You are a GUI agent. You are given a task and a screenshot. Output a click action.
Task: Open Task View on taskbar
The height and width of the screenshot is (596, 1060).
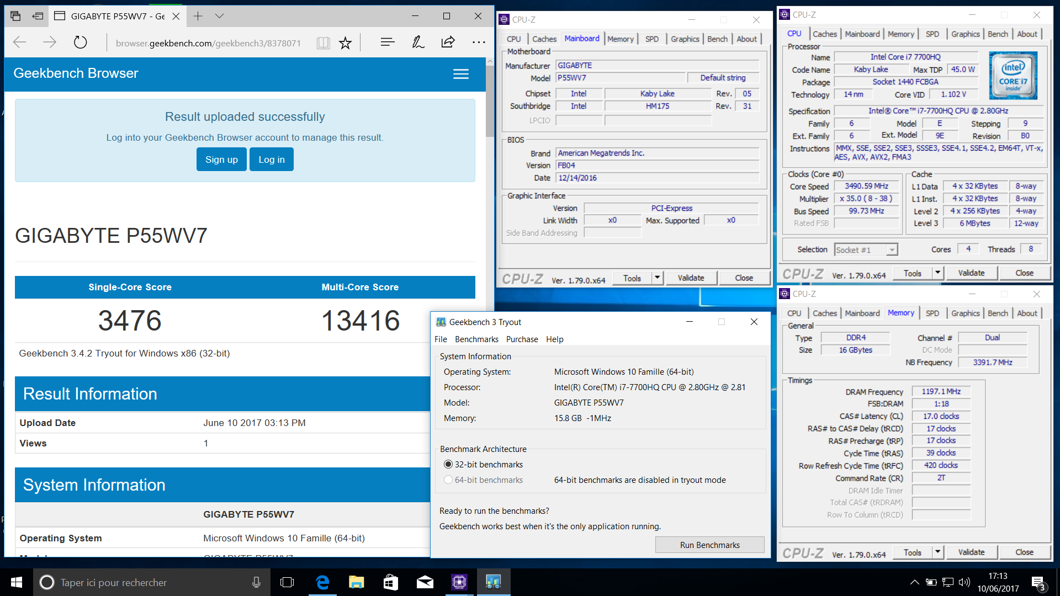pos(287,582)
